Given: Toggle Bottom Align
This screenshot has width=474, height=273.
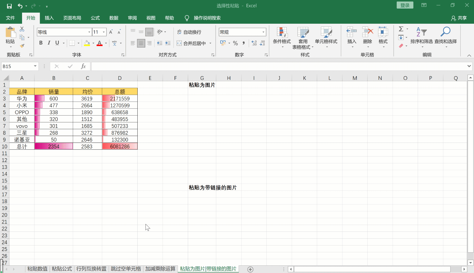Looking at the screenshot, I should [149, 32].
